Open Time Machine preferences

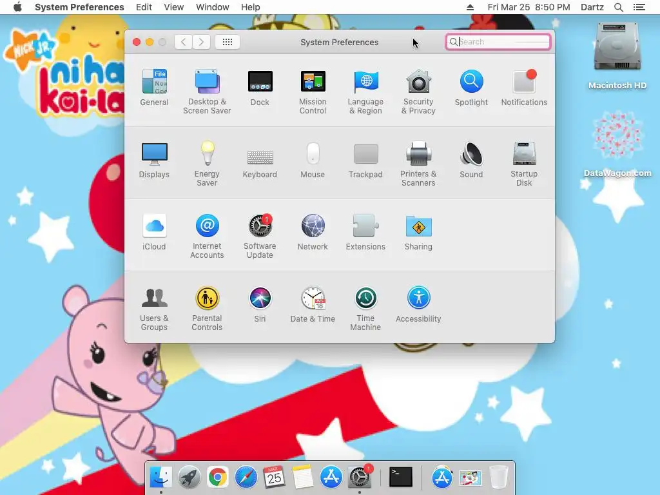click(x=365, y=309)
